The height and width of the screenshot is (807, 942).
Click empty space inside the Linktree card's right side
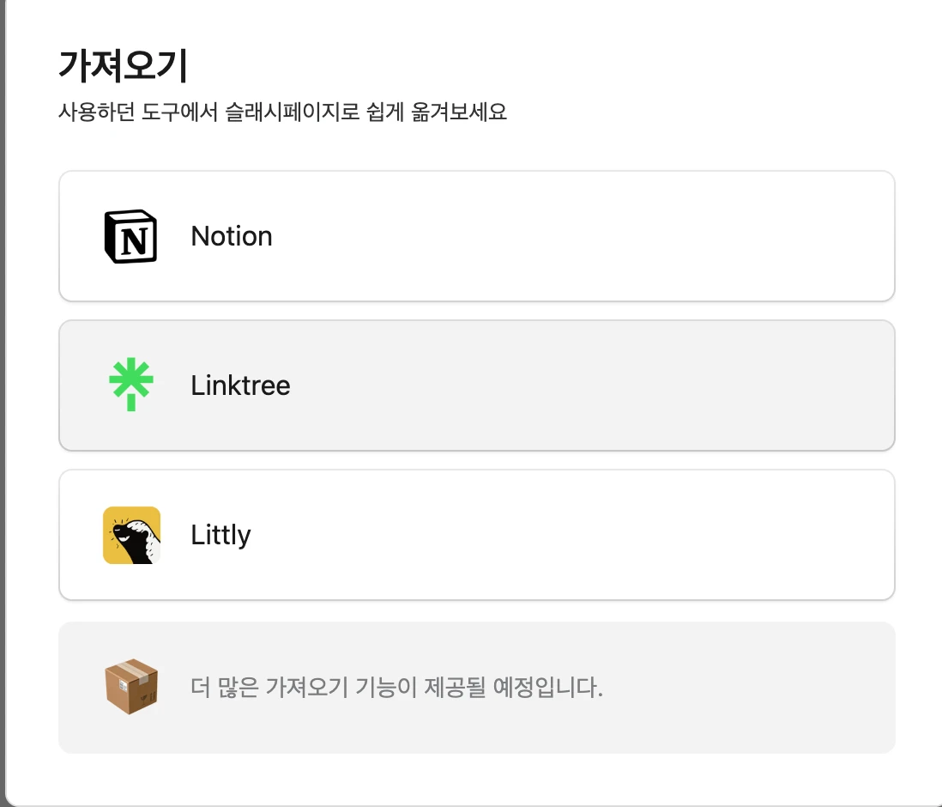pos(661,385)
